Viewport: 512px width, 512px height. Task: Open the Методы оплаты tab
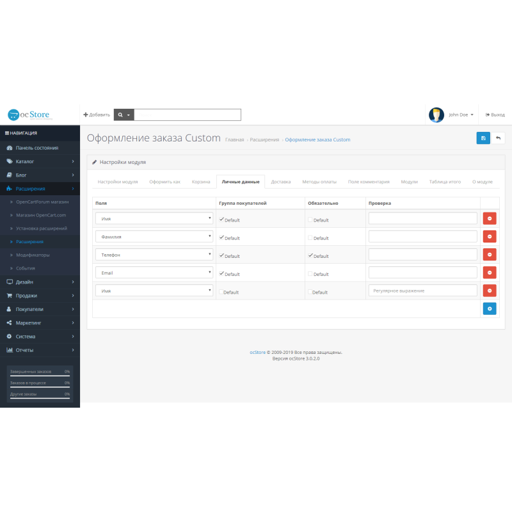pos(319,182)
